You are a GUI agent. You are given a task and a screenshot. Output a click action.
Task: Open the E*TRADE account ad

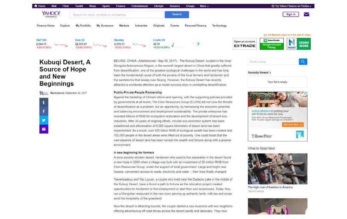pos(245,44)
